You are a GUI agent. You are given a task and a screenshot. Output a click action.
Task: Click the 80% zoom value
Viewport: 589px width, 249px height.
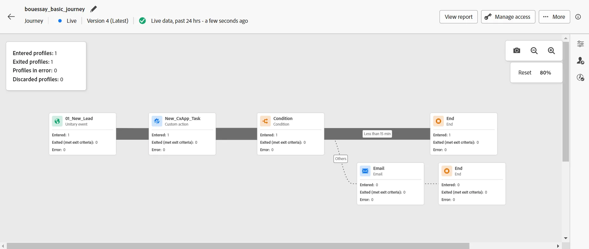[x=546, y=73]
